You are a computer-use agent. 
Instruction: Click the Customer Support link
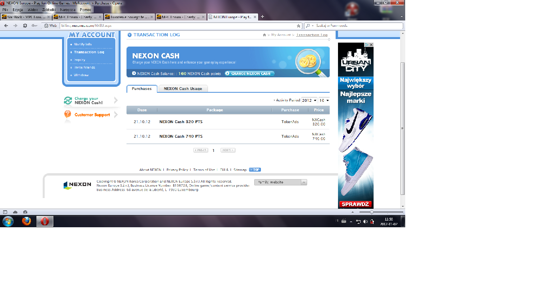(x=92, y=115)
